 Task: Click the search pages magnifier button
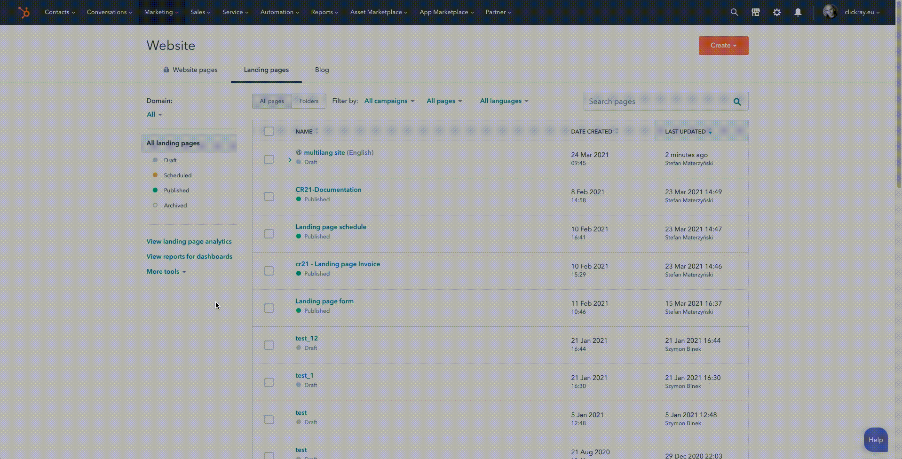coord(737,102)
